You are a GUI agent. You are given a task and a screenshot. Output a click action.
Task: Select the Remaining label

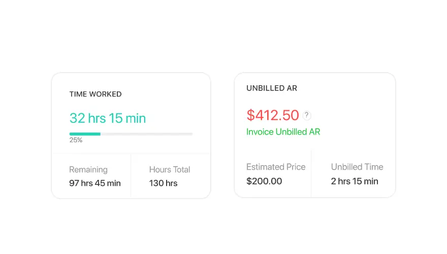tap(88, 170)
